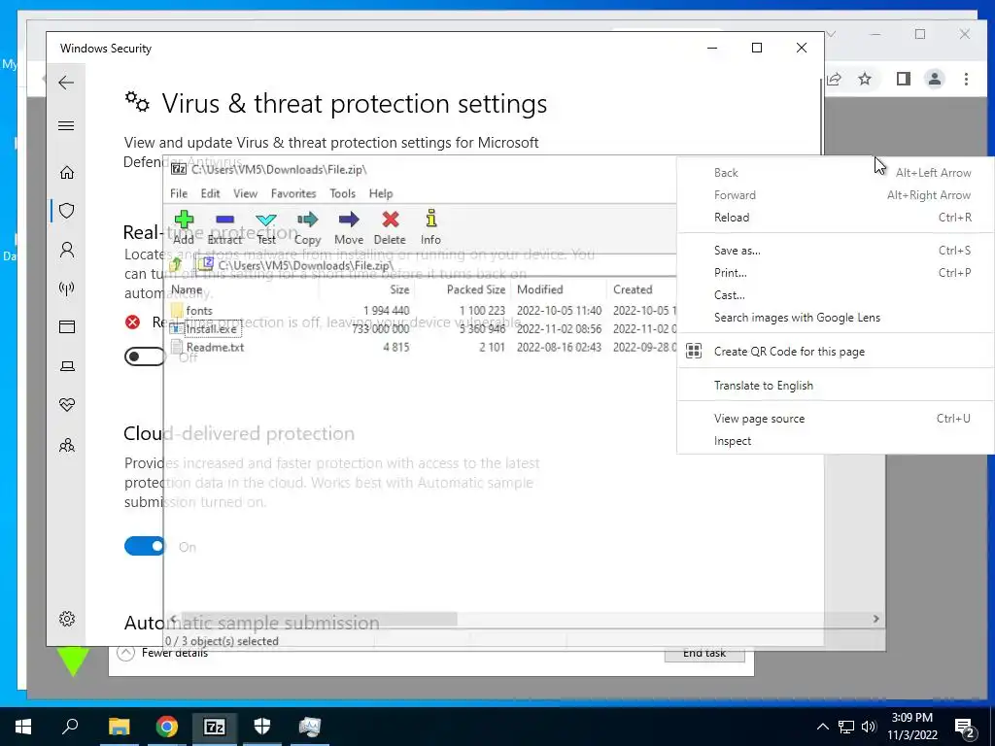
Task: Open Chrome profile avatar
Action: tap(934, 79)
